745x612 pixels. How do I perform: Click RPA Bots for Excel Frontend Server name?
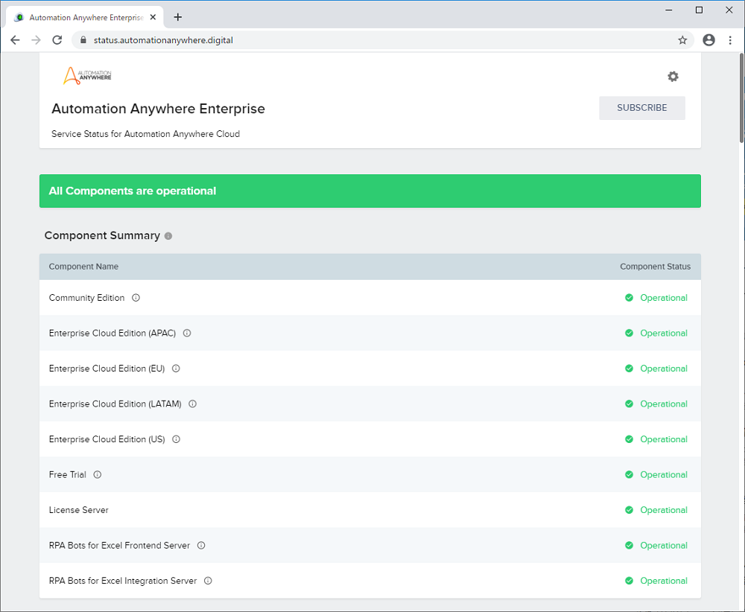coord(119,546)
